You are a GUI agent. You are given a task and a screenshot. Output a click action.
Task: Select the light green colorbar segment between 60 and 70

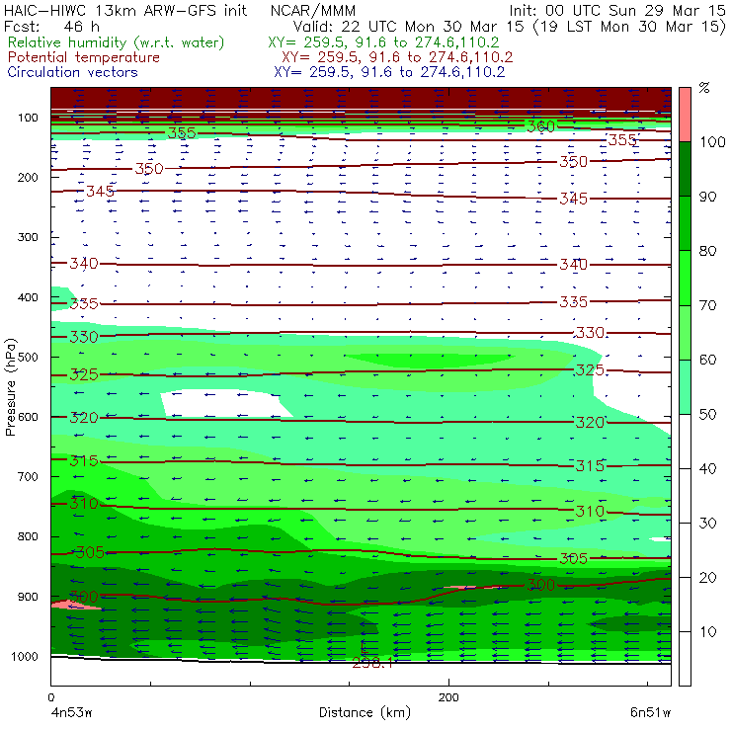point(685,332)
